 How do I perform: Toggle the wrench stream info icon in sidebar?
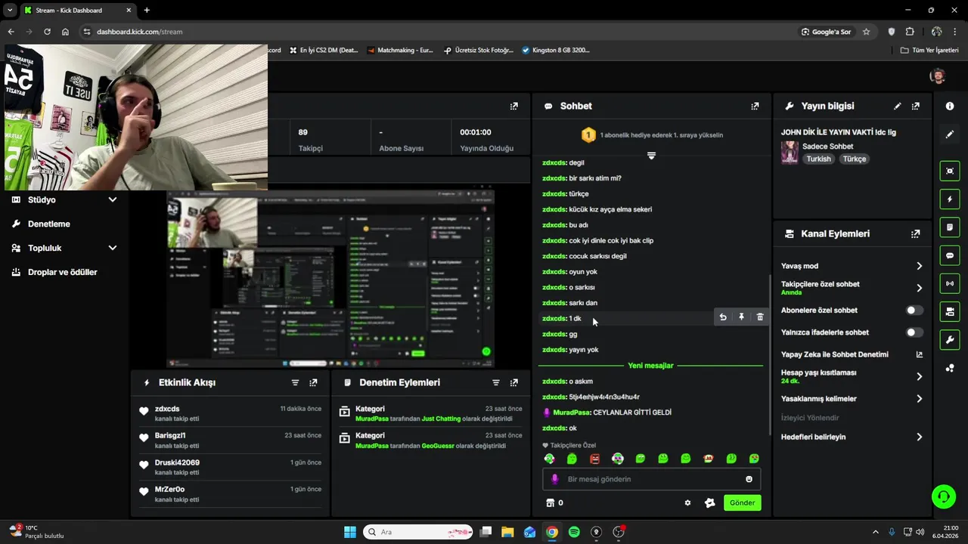[950, 339]
